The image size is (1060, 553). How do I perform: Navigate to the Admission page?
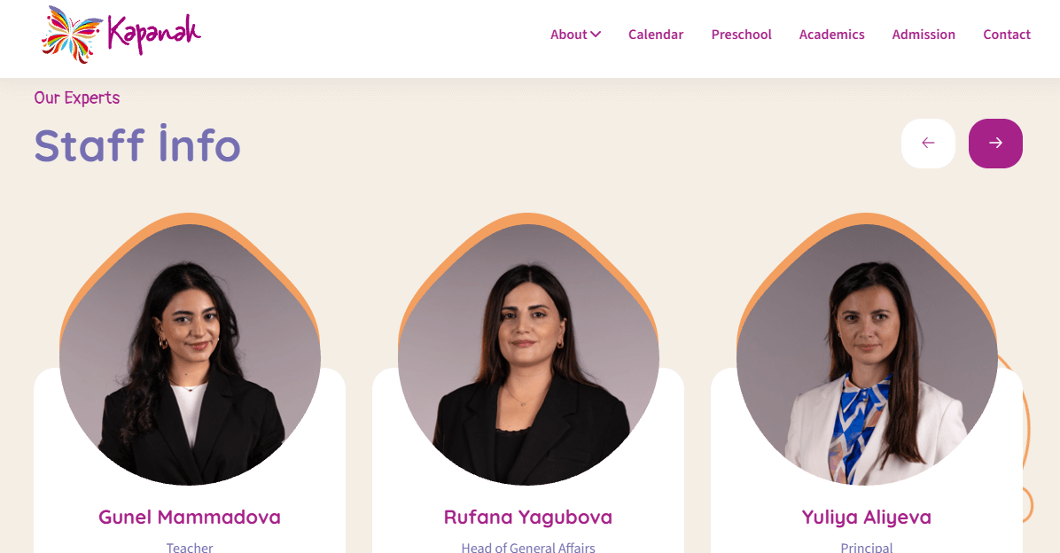pos(924,35)
